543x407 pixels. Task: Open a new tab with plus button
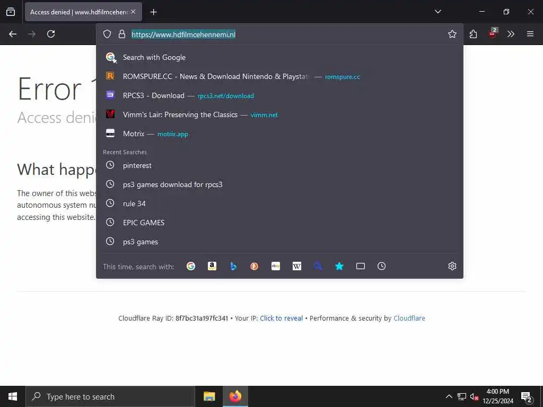(x=153, y=12)
